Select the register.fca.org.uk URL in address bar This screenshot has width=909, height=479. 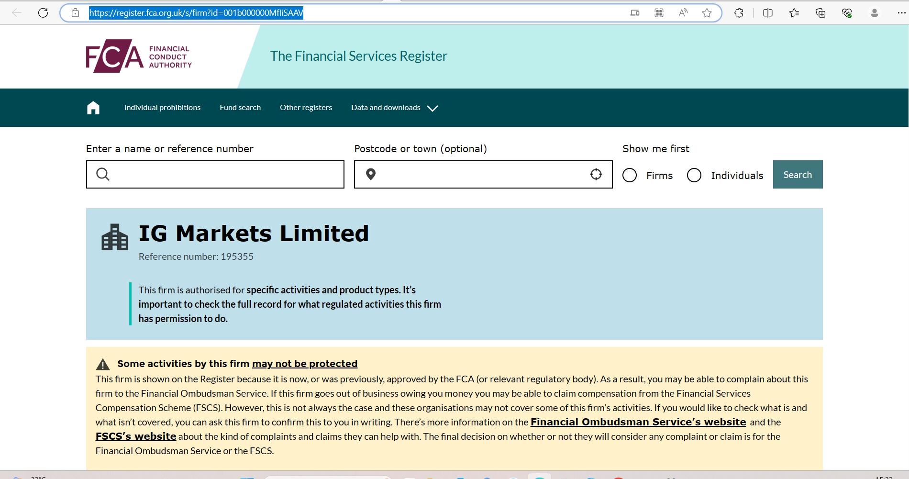(x=196, y=13)
